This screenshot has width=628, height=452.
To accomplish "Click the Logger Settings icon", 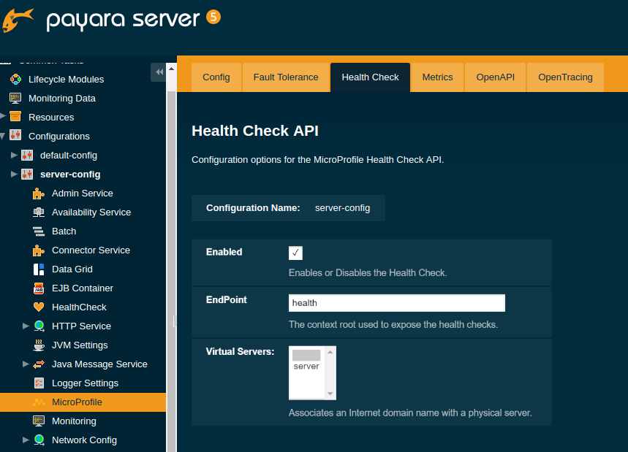I will pos(39,383).
